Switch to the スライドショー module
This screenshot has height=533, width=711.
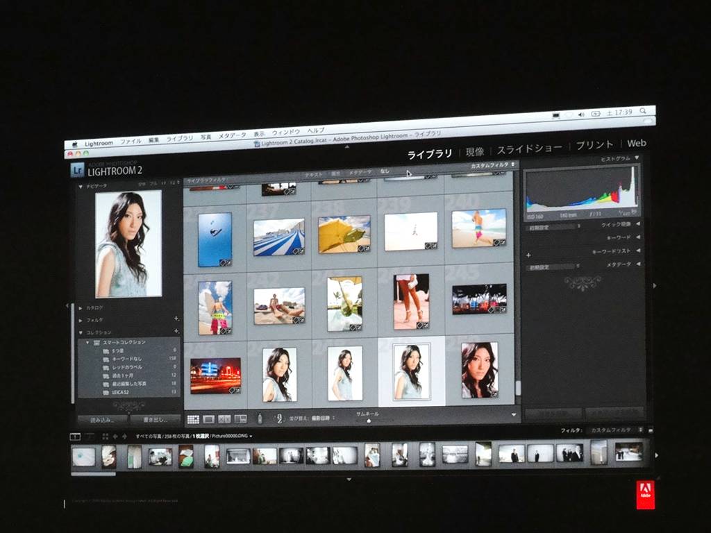tap(530, 149)
